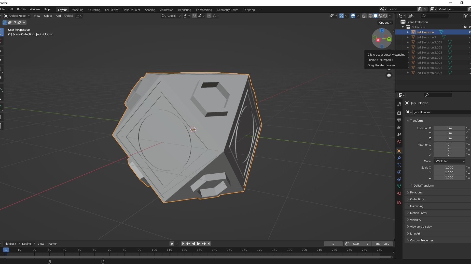Viewport: 471px width, 264px height.
Task: Select new-selection mode box icon
Action: click(5, 23)
